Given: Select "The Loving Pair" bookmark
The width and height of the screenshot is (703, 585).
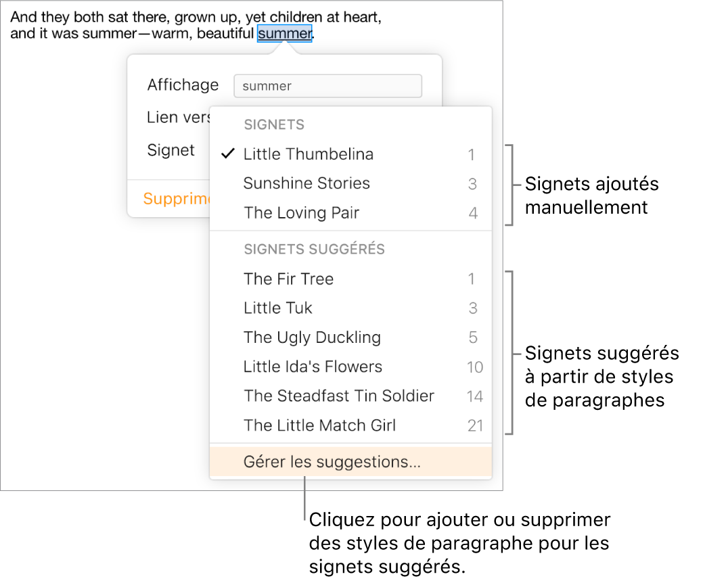Looking at the screenshot, I should point(302,213).
